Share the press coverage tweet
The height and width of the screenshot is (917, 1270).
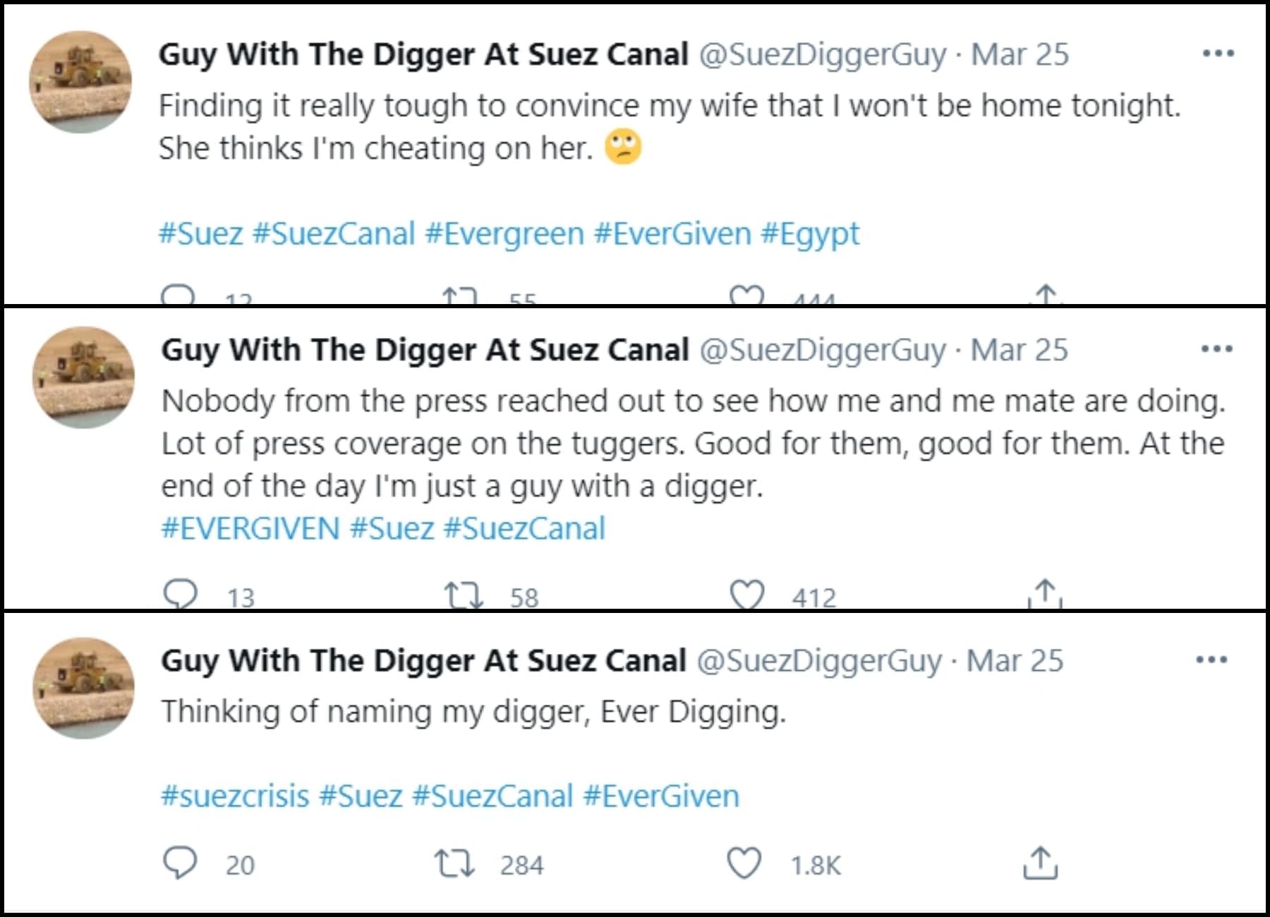pos(1045,594)
